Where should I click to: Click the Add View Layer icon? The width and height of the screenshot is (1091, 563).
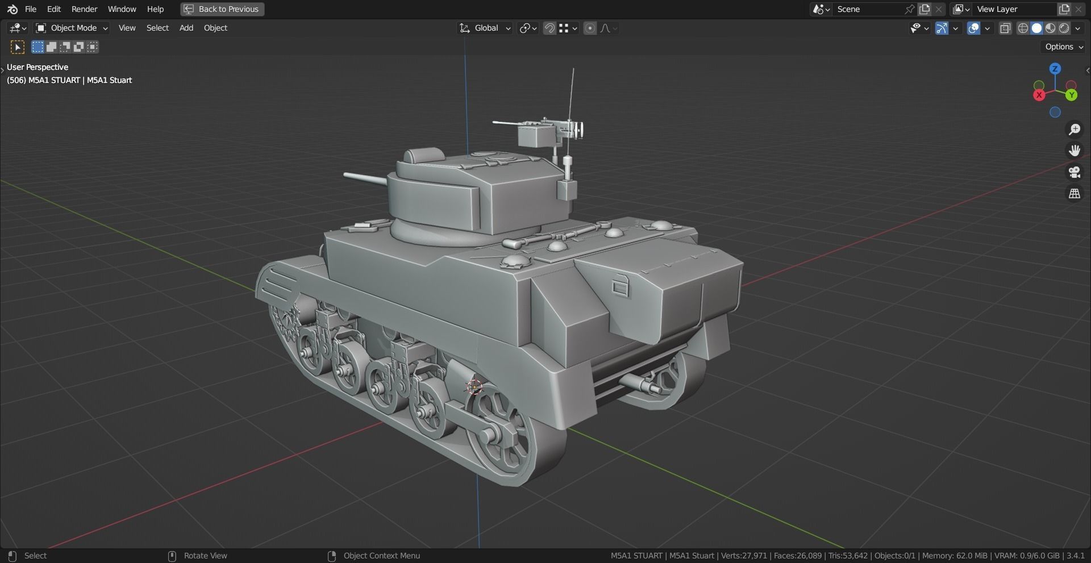point(1064,9)
